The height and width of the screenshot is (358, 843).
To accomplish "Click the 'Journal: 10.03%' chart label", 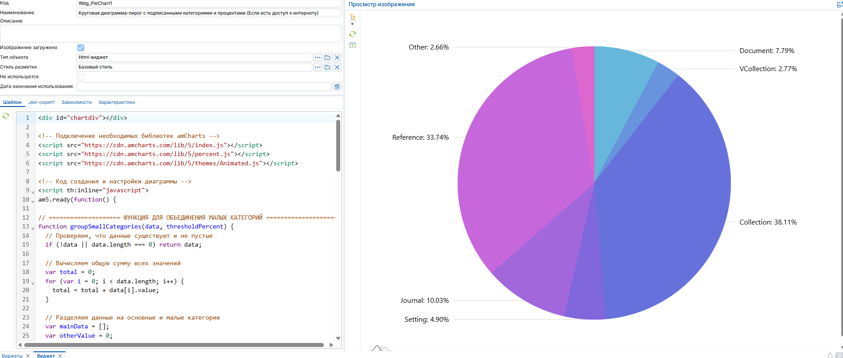I will coord(425,301).
